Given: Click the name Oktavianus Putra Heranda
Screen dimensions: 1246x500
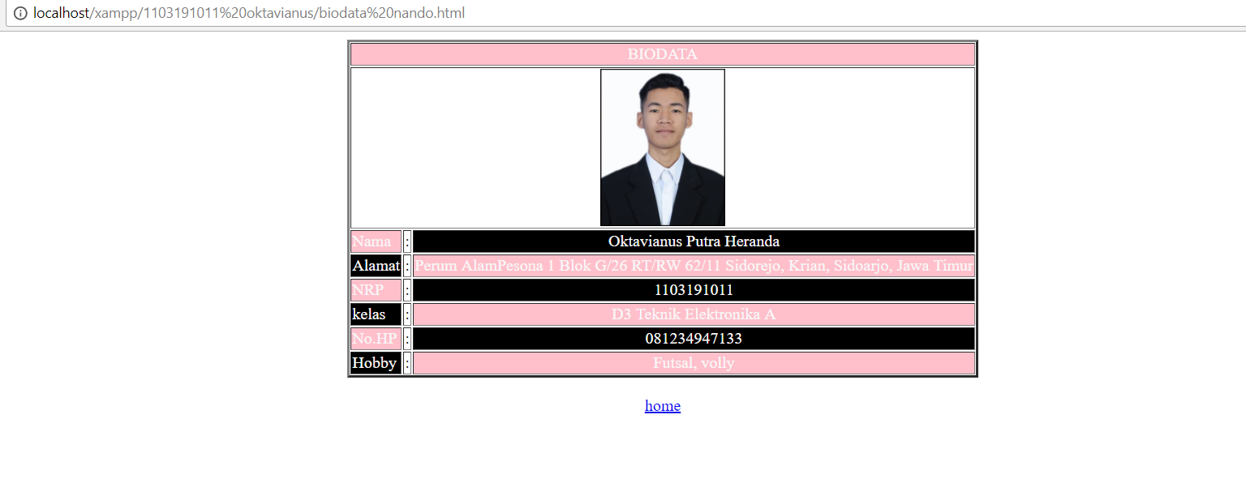Looking at the screenshot, I should coord(694,241).
